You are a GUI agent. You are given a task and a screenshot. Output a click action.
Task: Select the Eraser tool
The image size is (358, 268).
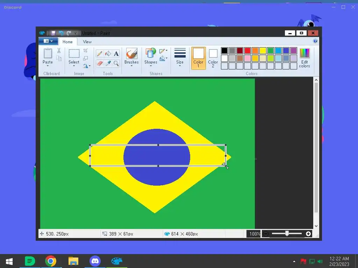(100, 64)
